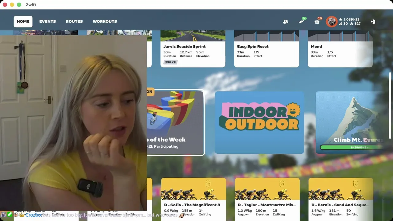Click the 96 m elevation on Jarvis Seaside Sprint

[x=200, y=52]
